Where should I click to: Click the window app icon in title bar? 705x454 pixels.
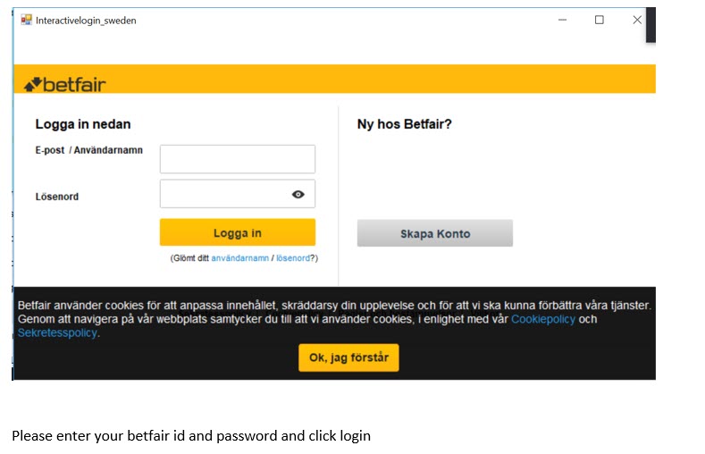(27, 20)
